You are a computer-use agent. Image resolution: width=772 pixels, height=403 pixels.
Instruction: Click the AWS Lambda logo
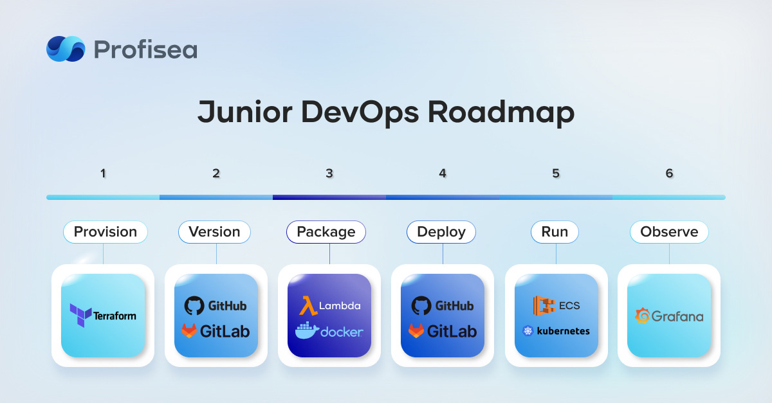coord(329,305)
